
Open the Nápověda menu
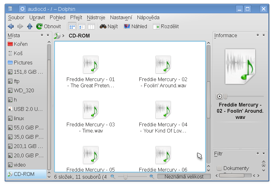click(x=148, y=17)
